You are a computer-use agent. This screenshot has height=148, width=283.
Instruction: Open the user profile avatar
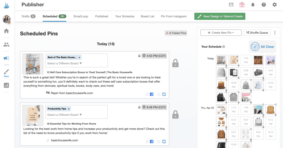click(x=7, y=19)
